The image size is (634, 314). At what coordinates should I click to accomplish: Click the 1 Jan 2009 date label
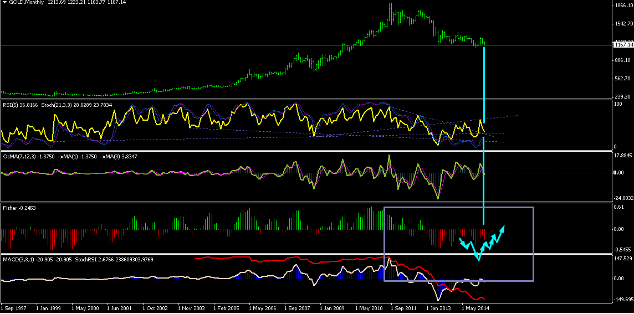(333, 308)
